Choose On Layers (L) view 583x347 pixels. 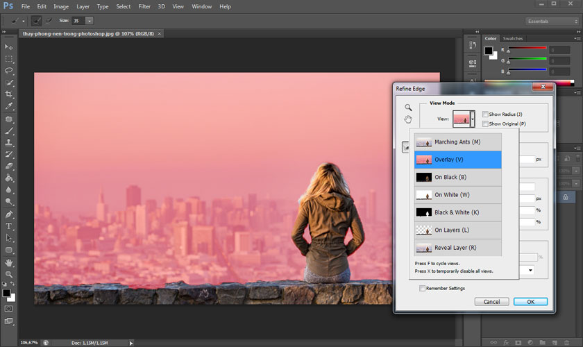point(457,230)
